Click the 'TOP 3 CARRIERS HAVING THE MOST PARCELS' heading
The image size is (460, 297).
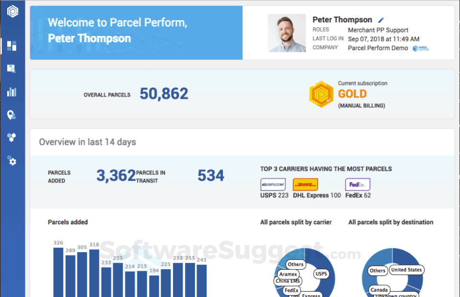[x=326, y=169]
